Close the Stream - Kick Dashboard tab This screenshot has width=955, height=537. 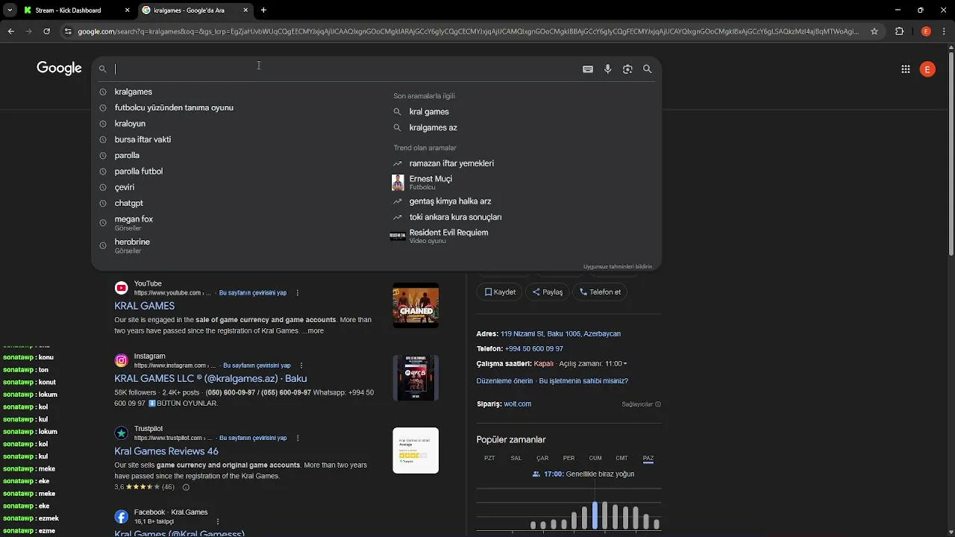pyautogui.click(x=127, y=10)
